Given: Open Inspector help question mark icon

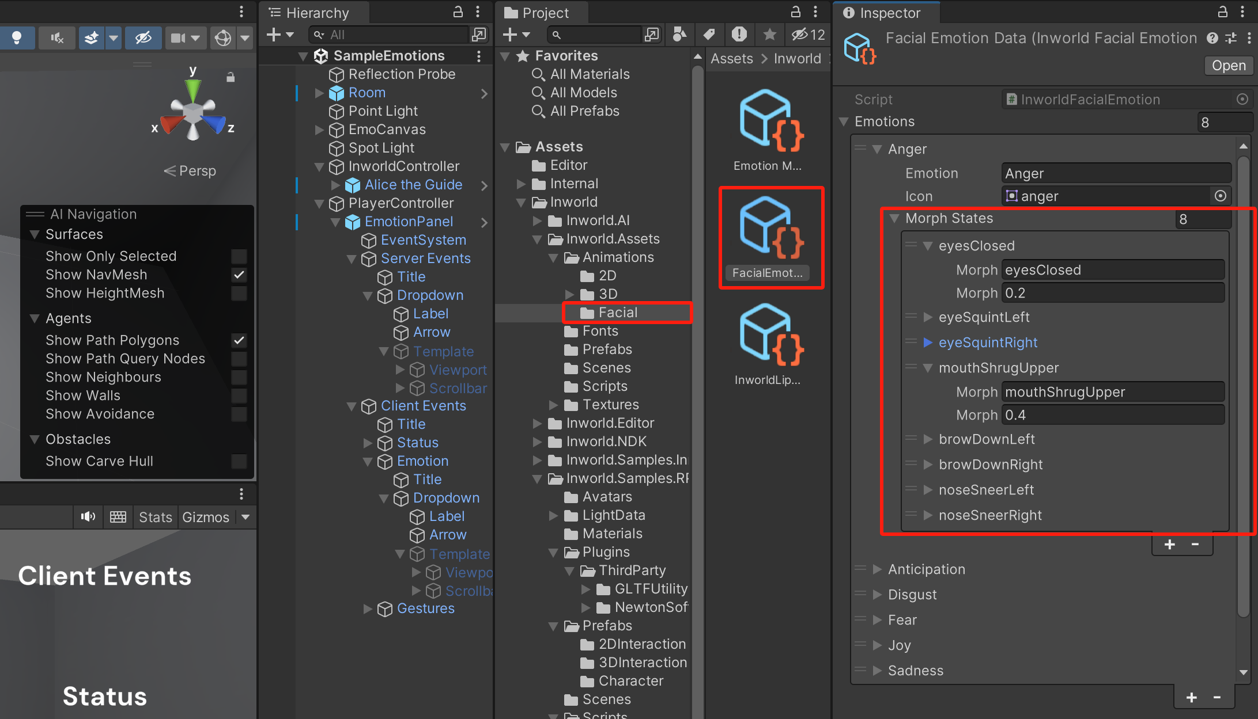Looking at the screenshot, I should (1212, 38).
